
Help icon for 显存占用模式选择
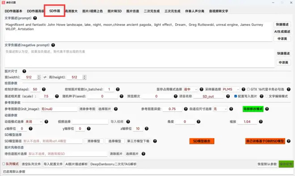point(201,89)
